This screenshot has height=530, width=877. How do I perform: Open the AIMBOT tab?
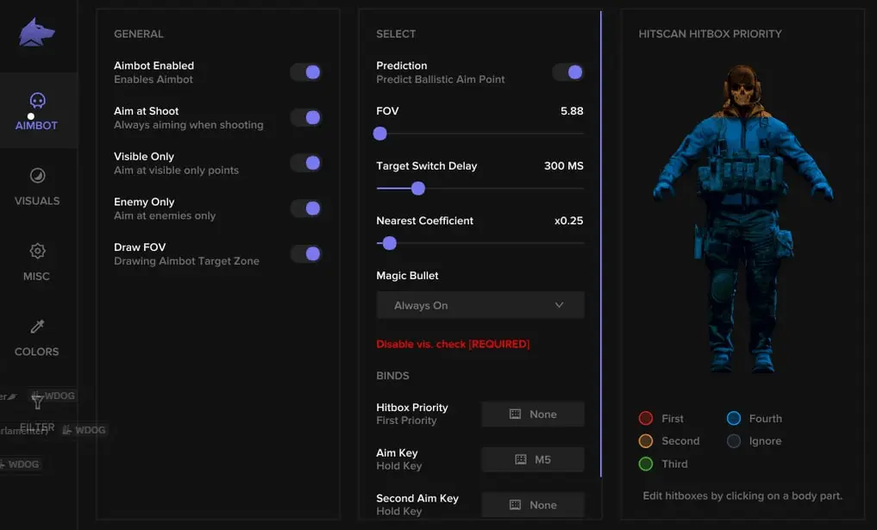(37, 111)
